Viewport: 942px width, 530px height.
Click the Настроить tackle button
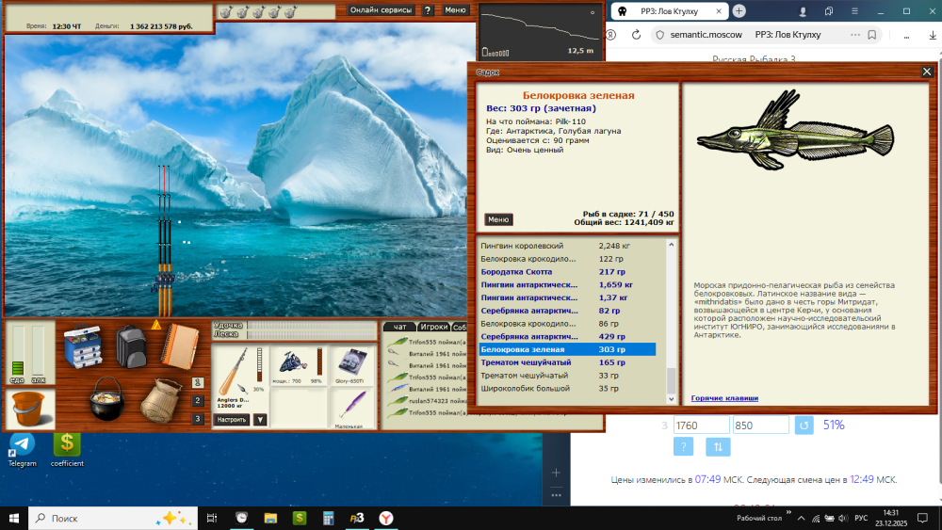pyautogui.click(x=232, y=420)
